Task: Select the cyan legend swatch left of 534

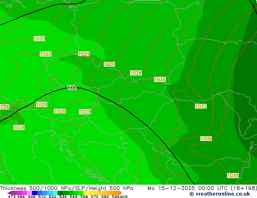Action: [x=55, y=193]
